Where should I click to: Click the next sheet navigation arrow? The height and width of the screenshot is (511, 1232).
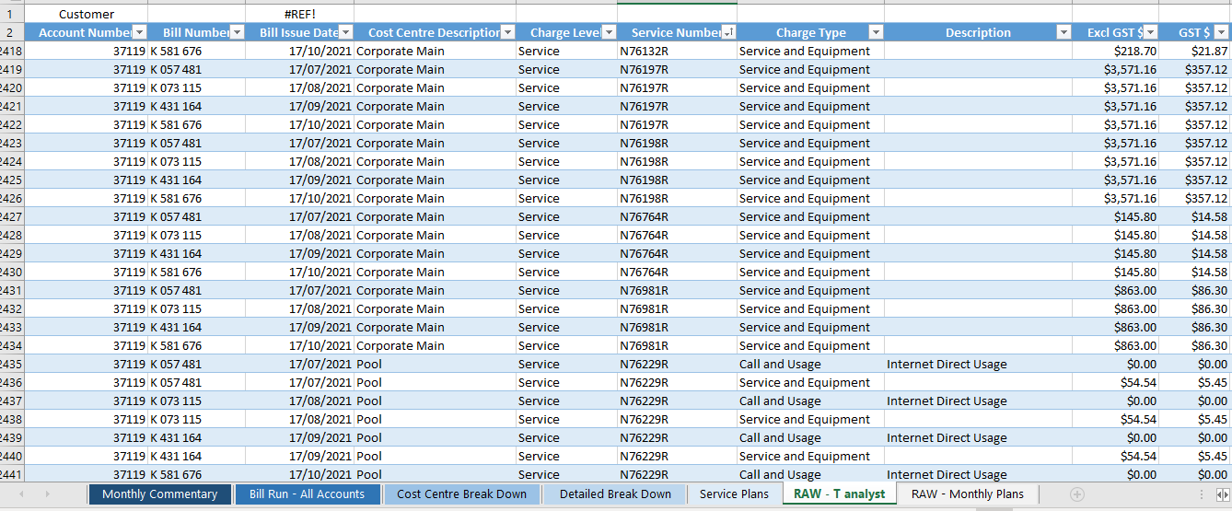48,494
